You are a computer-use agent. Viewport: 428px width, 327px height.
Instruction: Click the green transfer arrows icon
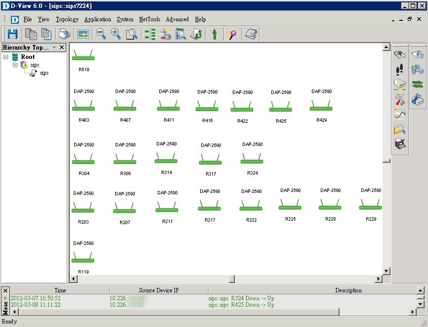418,85
